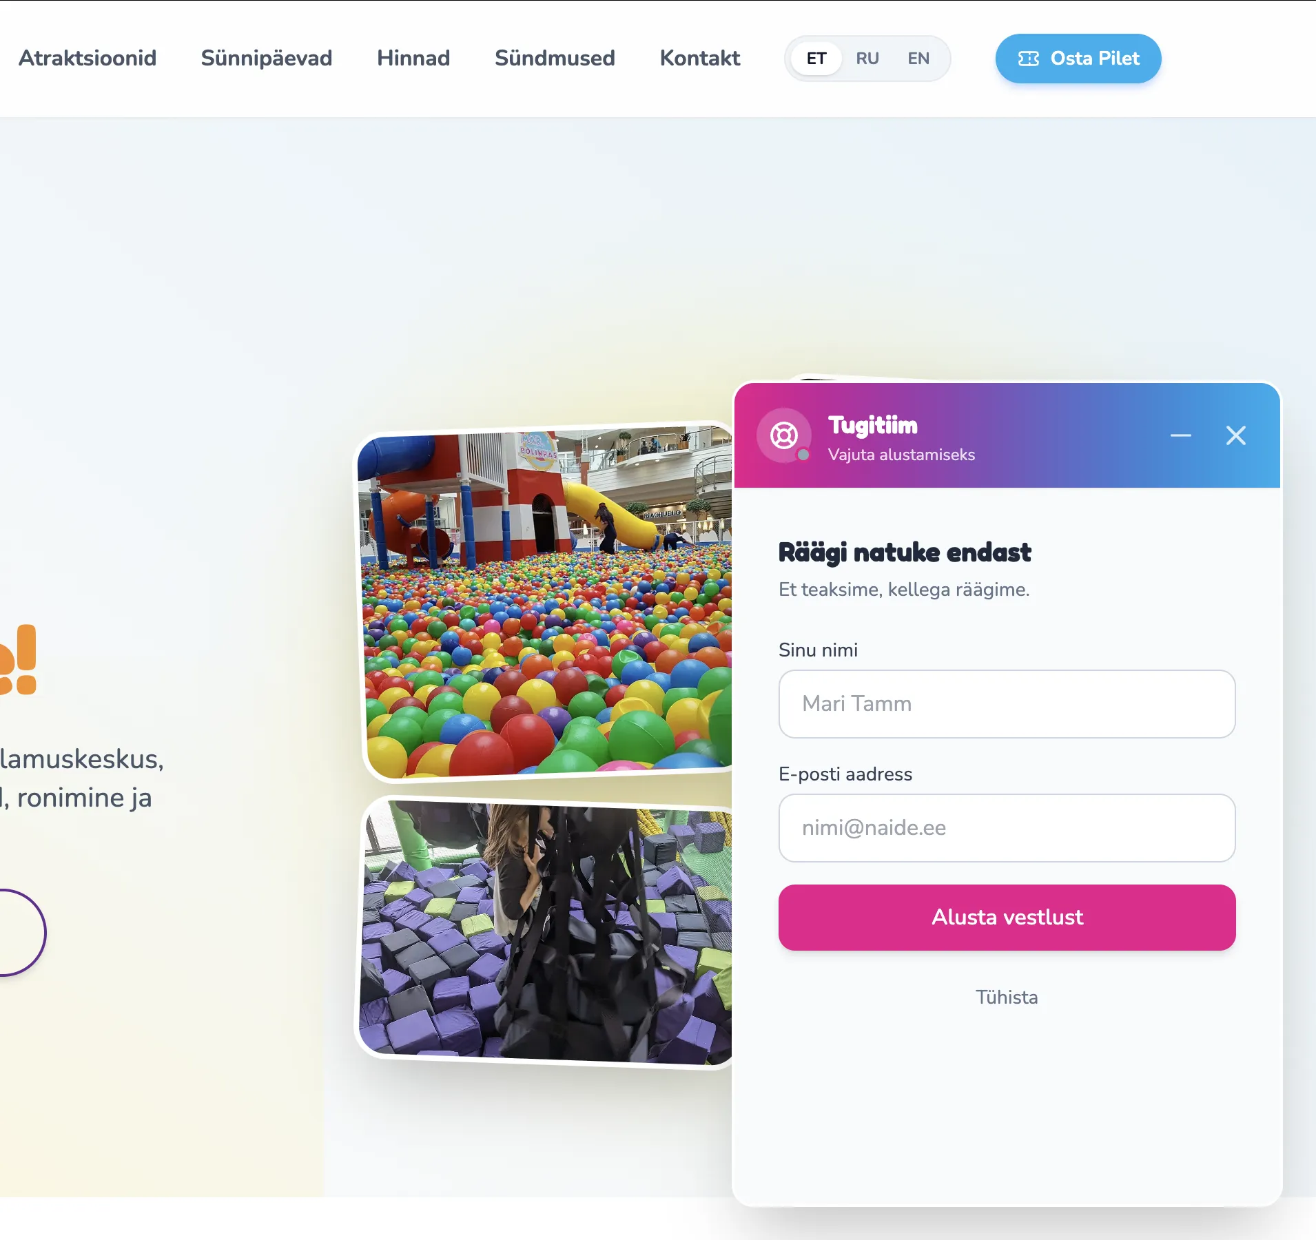Navigate to the Kontakt page
Viewport: 1316px width, 1240px height.
(x=700, y=58)
